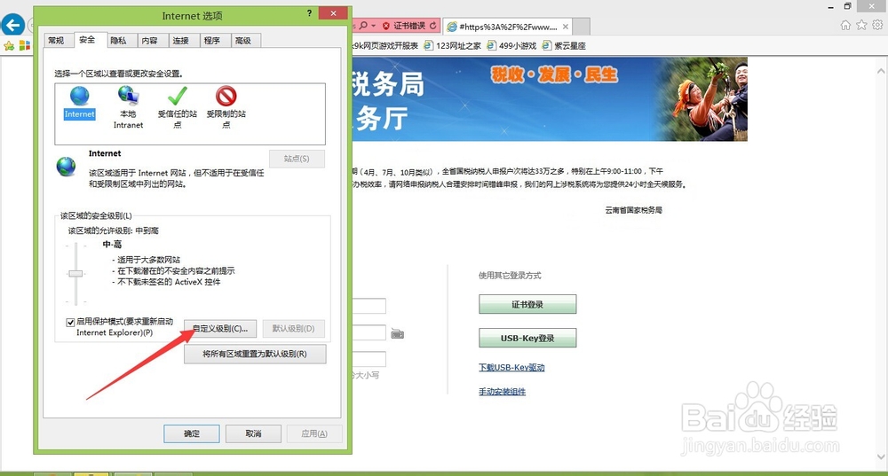
Task: Switch to the 高级 tab
Action: pyautogui.click(x=243, y=40)
